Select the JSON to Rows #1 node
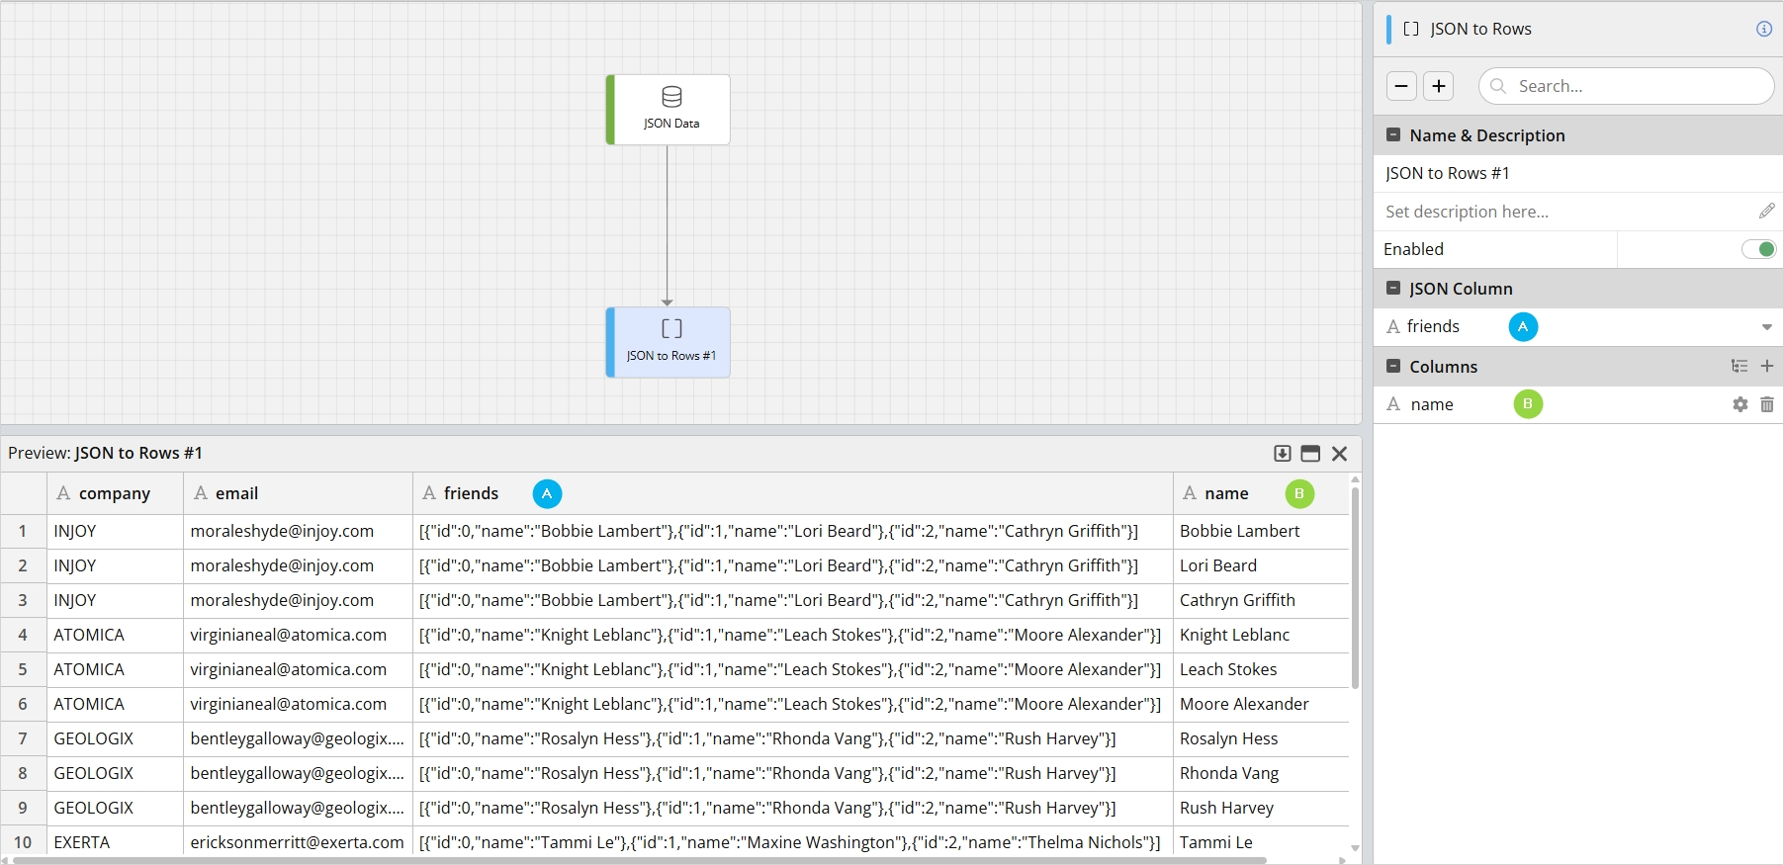This screenshot has height=865, width=1784. pyautogui.click(x=669, y=342)
